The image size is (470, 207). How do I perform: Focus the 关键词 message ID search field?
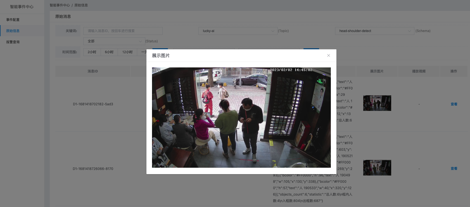coord(123,31)
